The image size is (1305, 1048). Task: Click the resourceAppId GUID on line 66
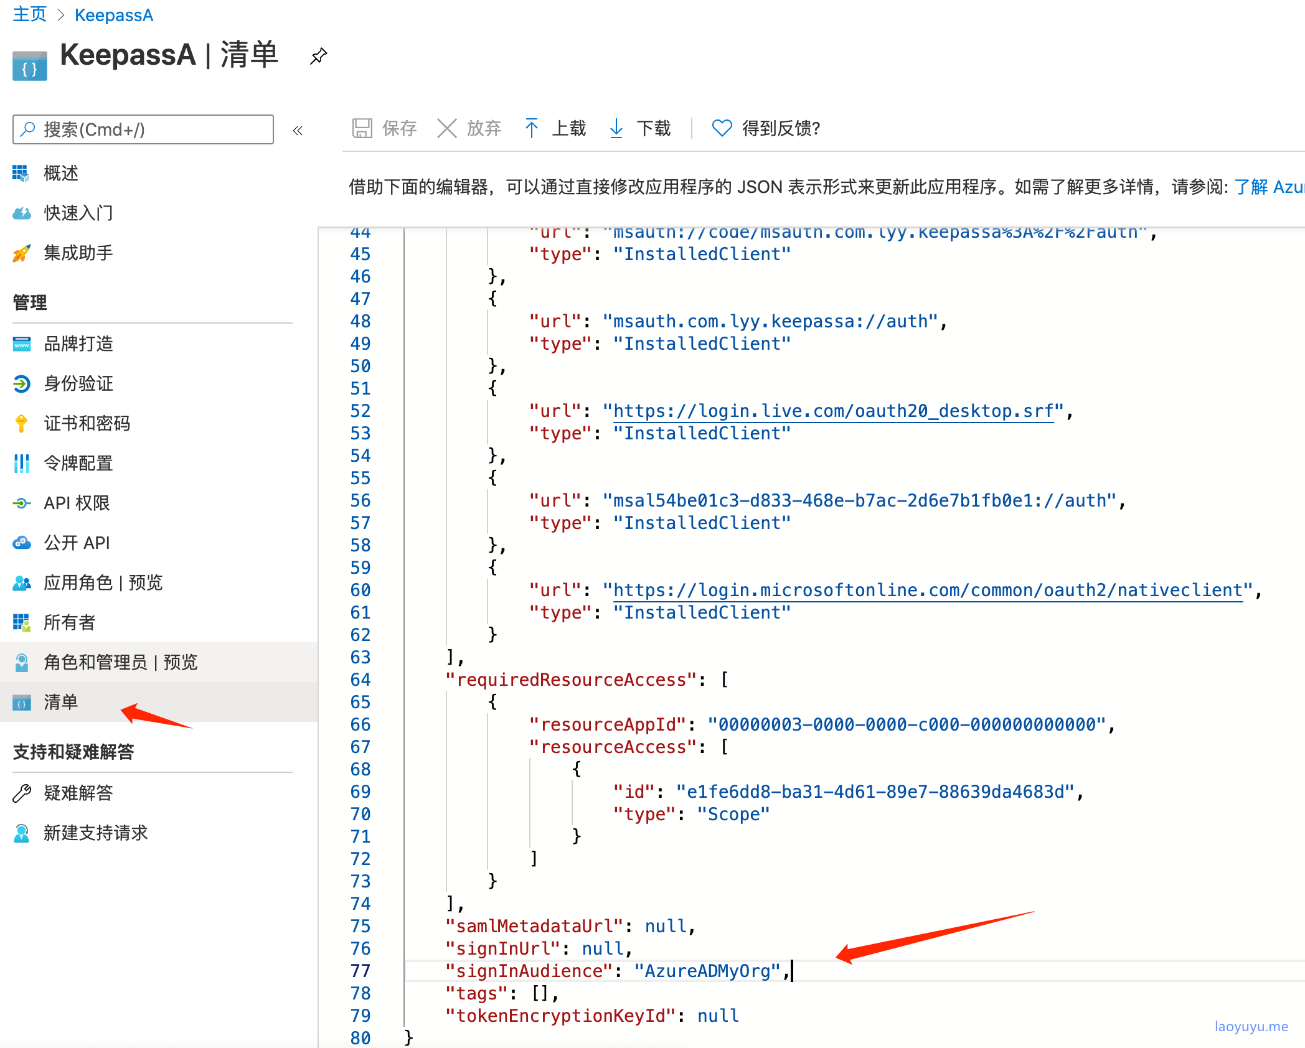coord(907,724)
